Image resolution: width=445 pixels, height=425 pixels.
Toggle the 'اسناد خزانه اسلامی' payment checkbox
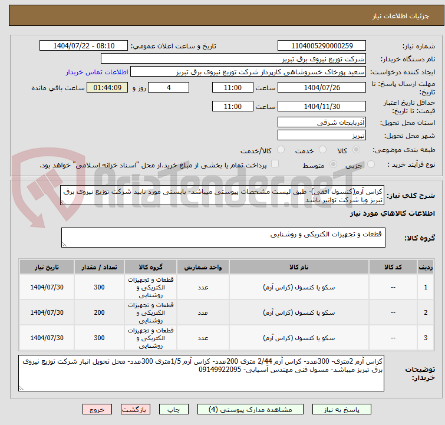click(275, 163)
